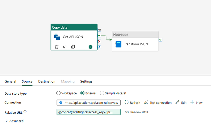Switch to the Source tab
211x135 pixels.
(x=27, y=81)
